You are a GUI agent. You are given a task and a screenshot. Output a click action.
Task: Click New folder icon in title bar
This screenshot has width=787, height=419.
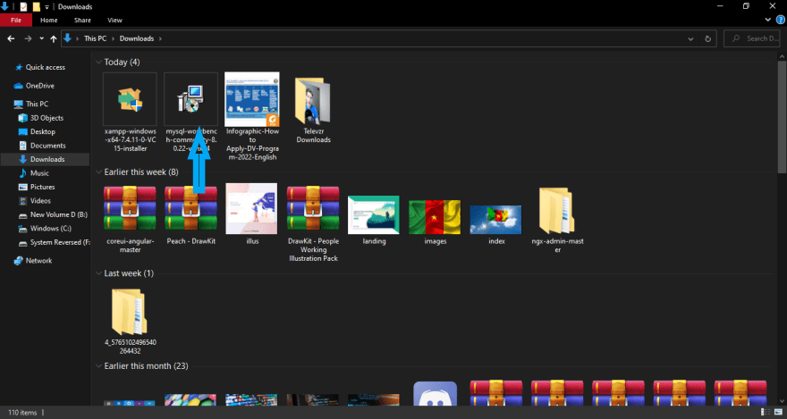(x=36, y=7)
